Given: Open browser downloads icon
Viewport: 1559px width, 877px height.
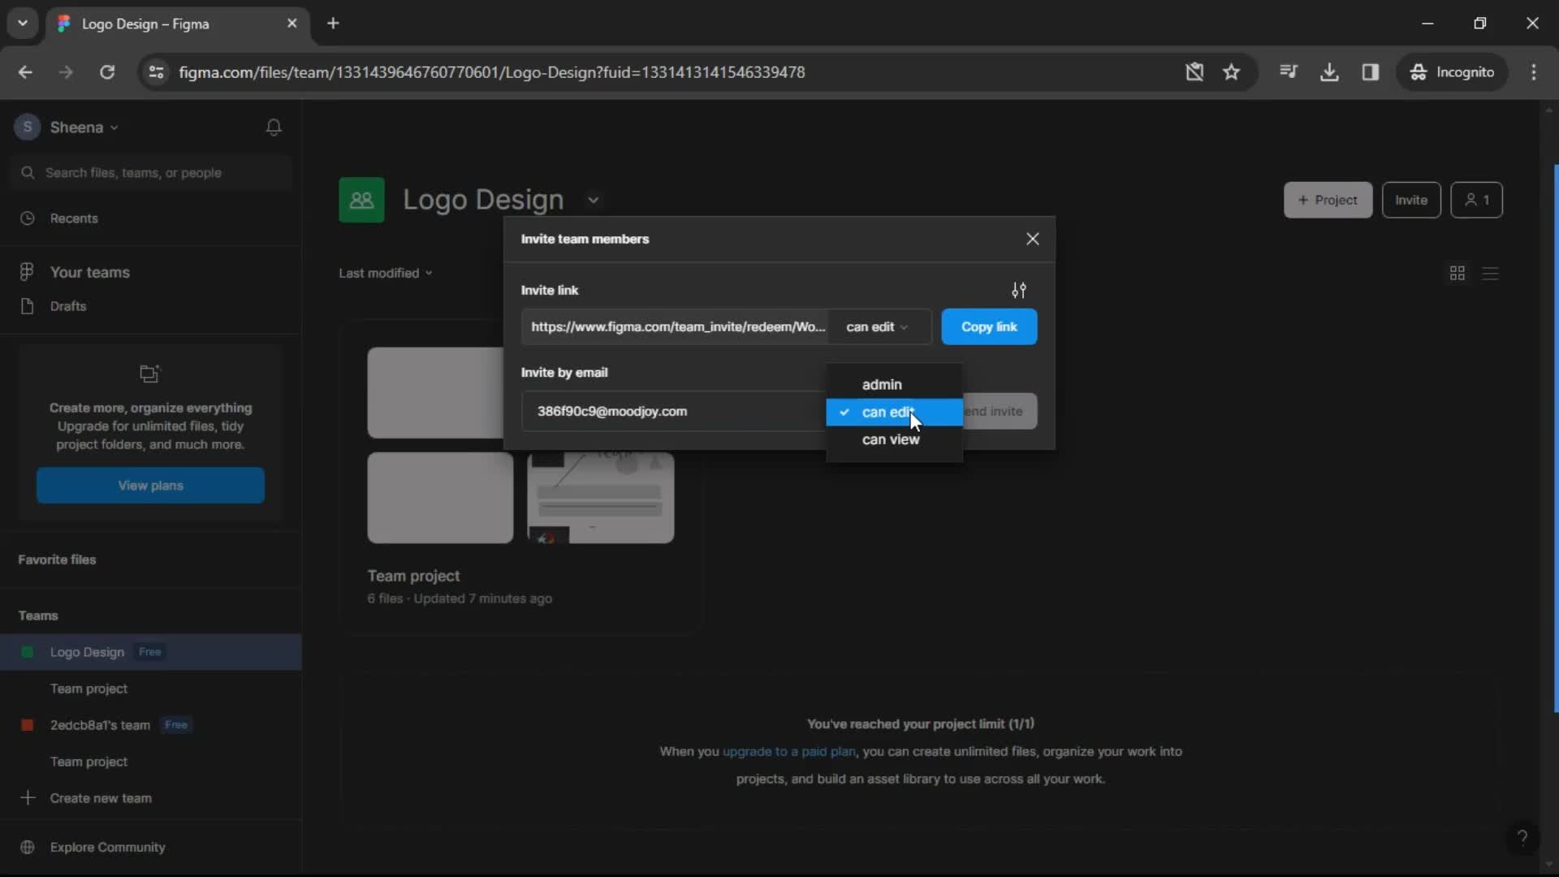Looking at the screenshot, I should coord(1329,72).
